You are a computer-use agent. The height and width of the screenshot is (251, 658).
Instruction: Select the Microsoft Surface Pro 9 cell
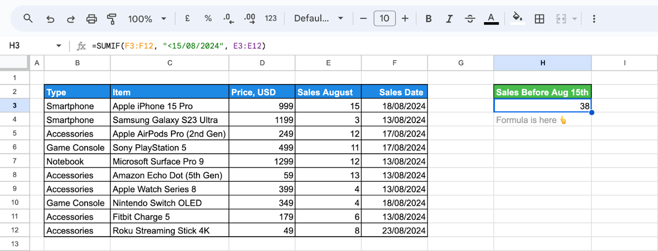click(170, 161)
